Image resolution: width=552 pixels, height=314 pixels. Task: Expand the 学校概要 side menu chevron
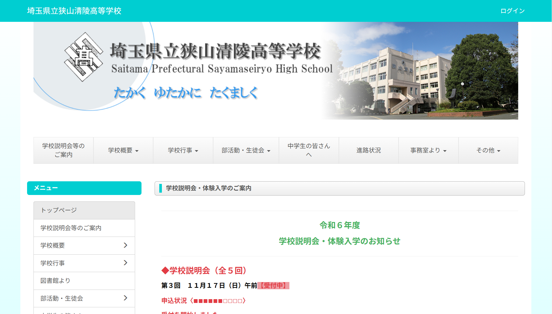125,245
